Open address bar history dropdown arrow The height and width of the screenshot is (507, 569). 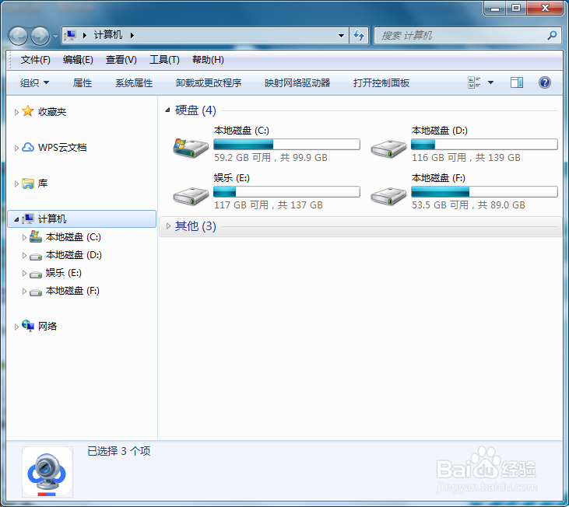tap(341, 36)
